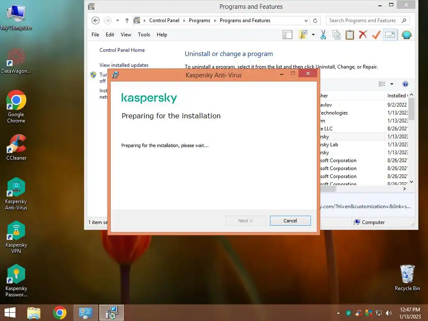Click the change view list icon
The width and height of the screenshot is (428, 321).
click(382, 84)
